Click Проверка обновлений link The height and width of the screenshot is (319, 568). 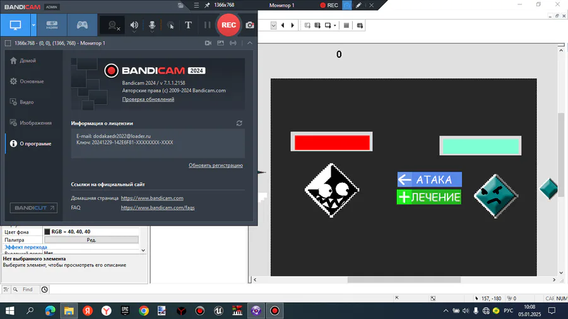coord(148,99)
